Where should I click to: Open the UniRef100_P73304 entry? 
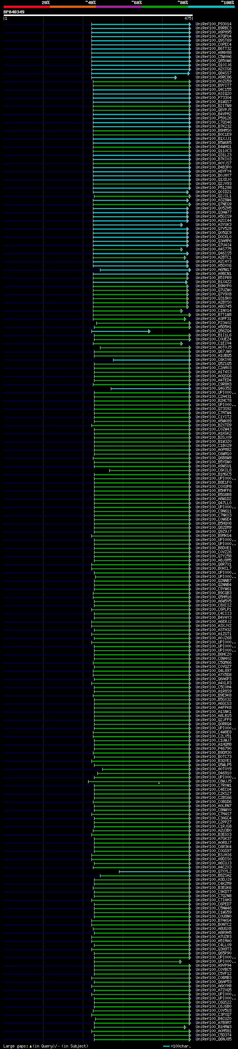coord(213,98)
